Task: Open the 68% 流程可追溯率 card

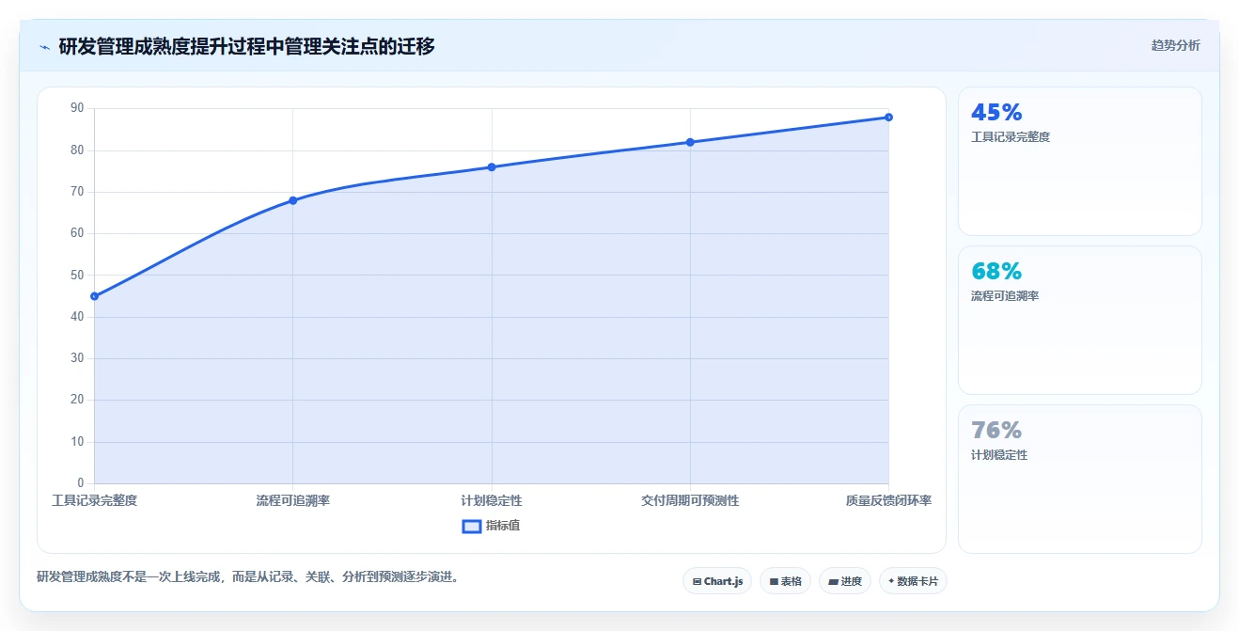Action: pos(1080,320)
